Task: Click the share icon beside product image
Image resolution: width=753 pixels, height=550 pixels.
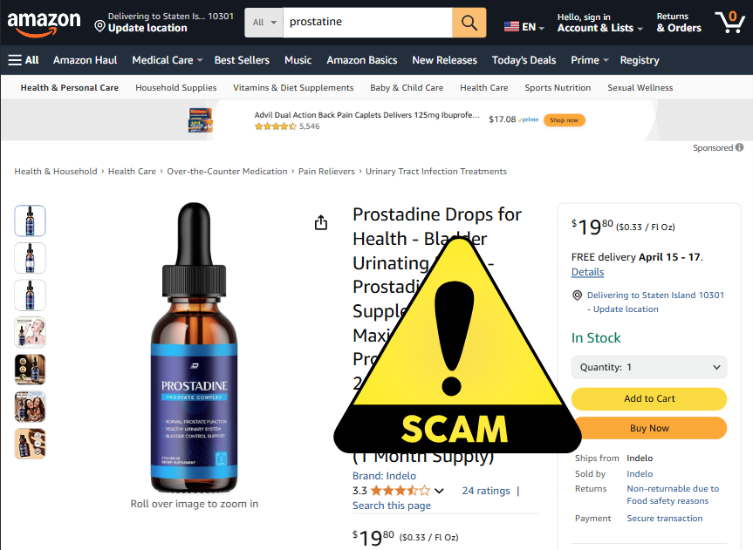Action: click(x=321, y=222)
